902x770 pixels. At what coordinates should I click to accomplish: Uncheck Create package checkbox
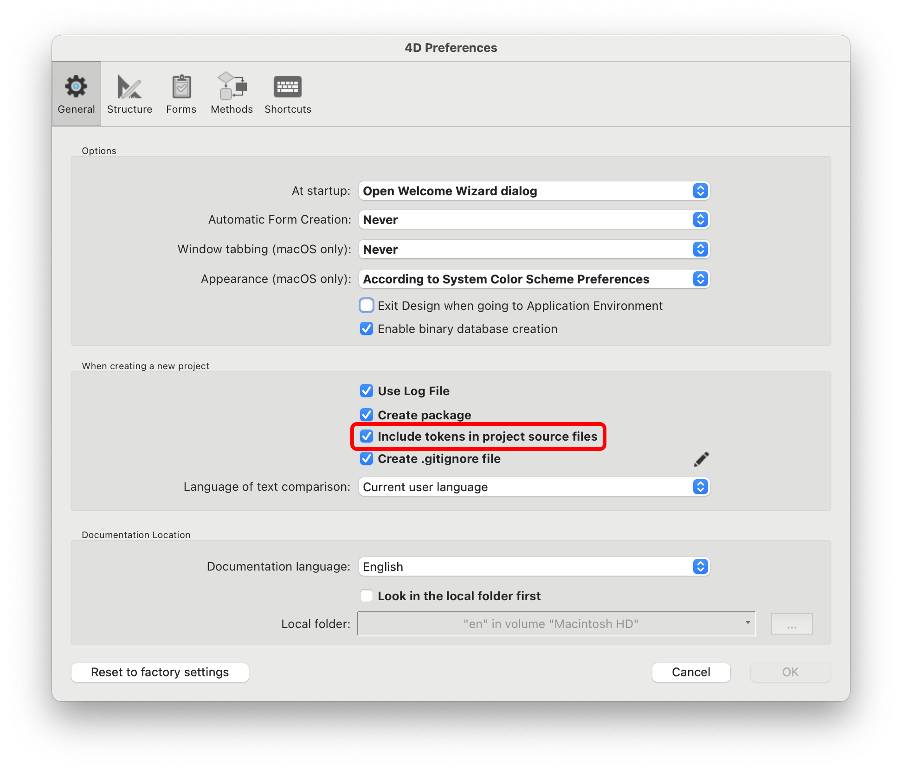pyautogui.click(x=367, y=415)
